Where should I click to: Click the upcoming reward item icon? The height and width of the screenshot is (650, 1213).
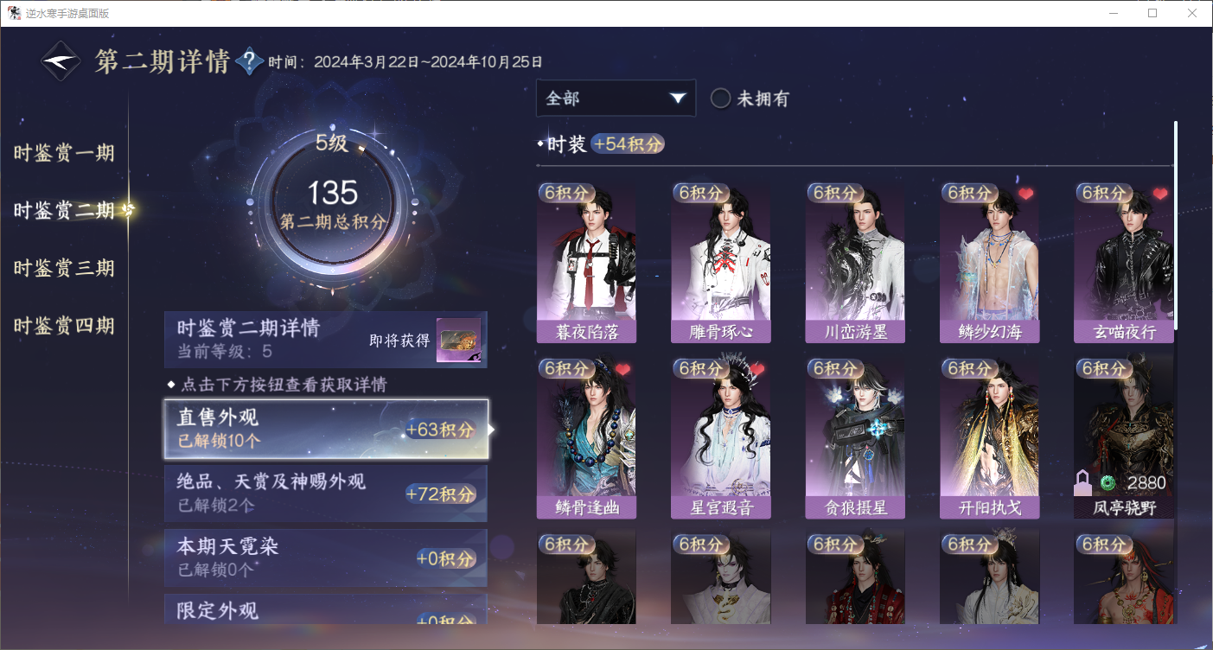[458, 340]
